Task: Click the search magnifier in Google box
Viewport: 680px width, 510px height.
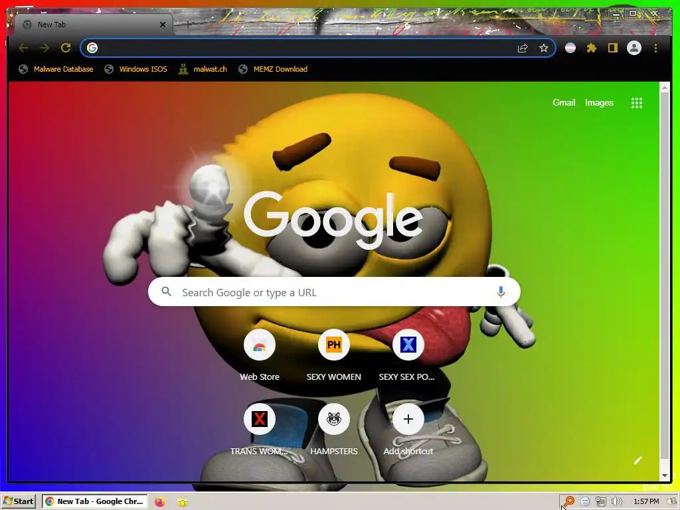Action: [166, 292]
